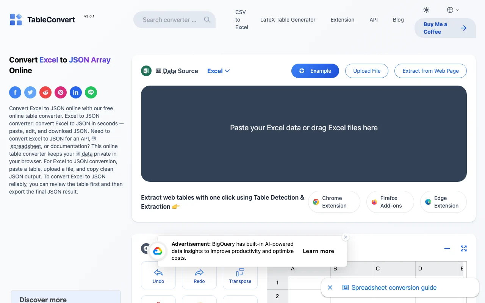485x303 pixels.
Task: Click the Undo button
Action: click(158, 275)
